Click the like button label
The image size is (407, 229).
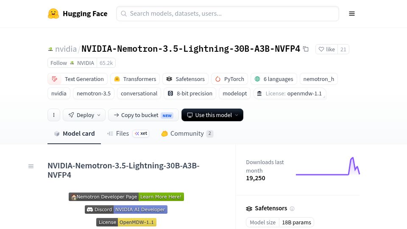coord(330,49)
